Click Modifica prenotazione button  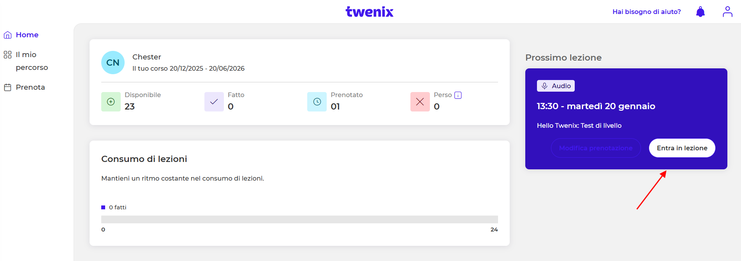pos(595,148)
